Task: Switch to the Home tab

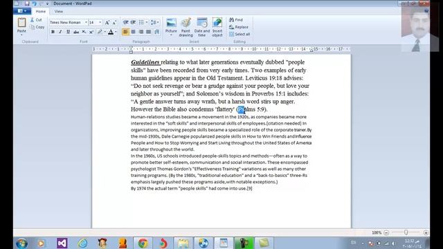Action: click(x=41, y=11)
